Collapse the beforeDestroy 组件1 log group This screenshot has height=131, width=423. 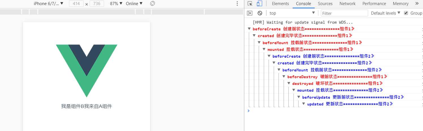point(284,76)
